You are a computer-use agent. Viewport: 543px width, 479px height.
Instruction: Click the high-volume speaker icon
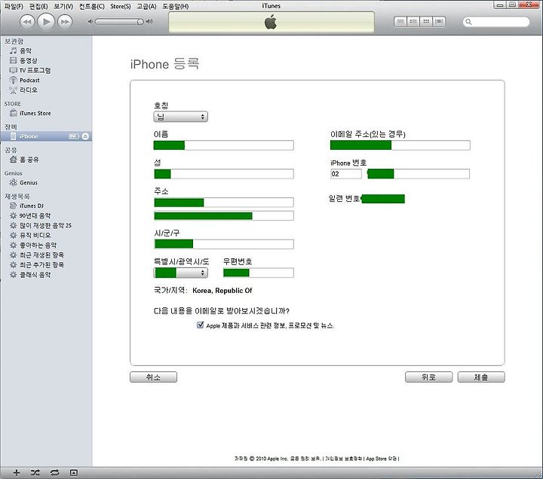[149, 21]
